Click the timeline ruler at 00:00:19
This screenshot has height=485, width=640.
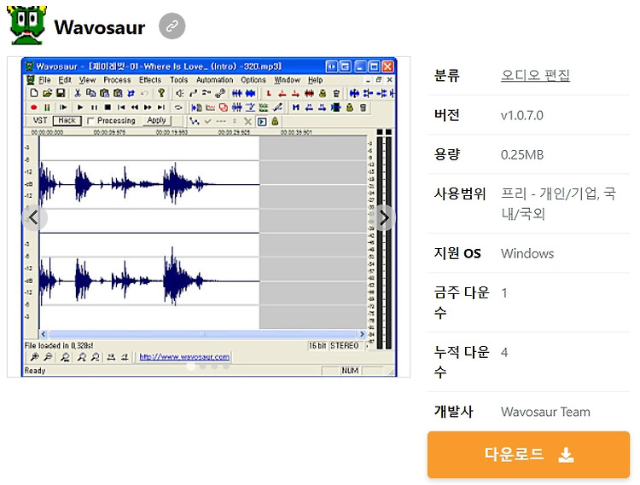click(x=172, y=132)
